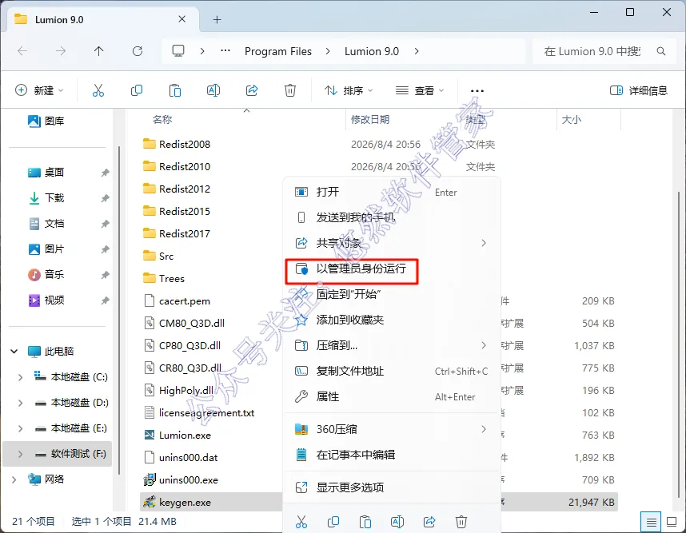Refresh the current folder
The width and height of the screenshot is (686, 533).
(x=138, y=51)
